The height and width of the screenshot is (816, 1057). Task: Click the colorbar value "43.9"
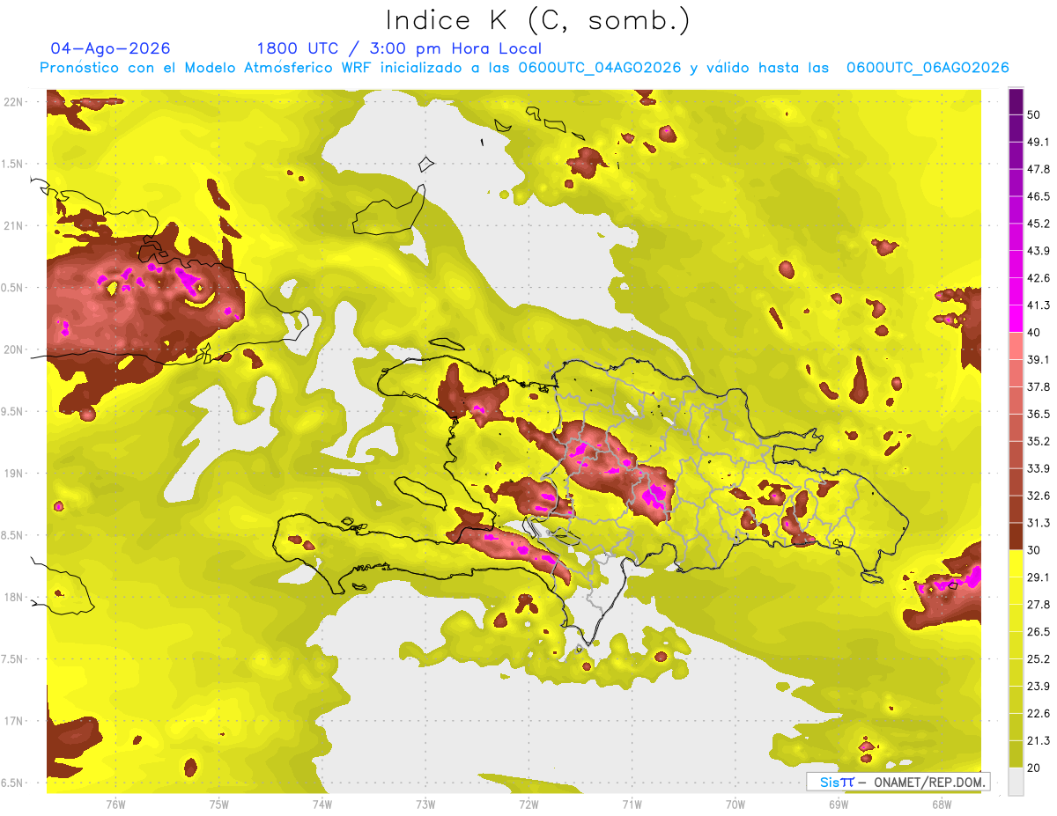point(1039,251)
